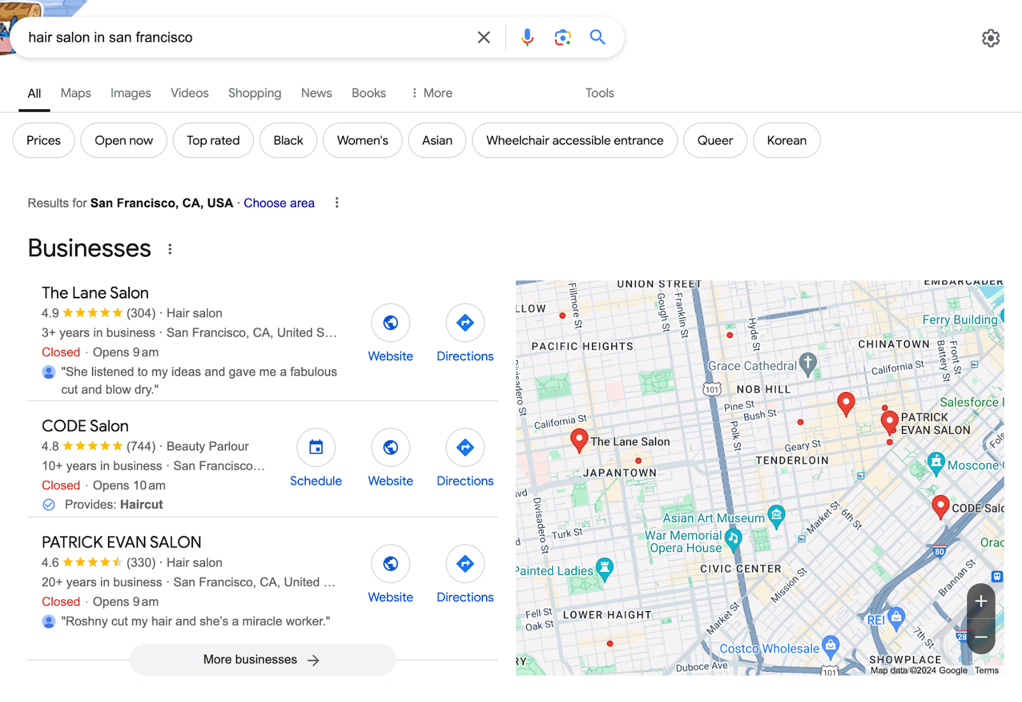Enable Wheelchair accessible entrance filter

pyautogui.click(x=574, y=141)
